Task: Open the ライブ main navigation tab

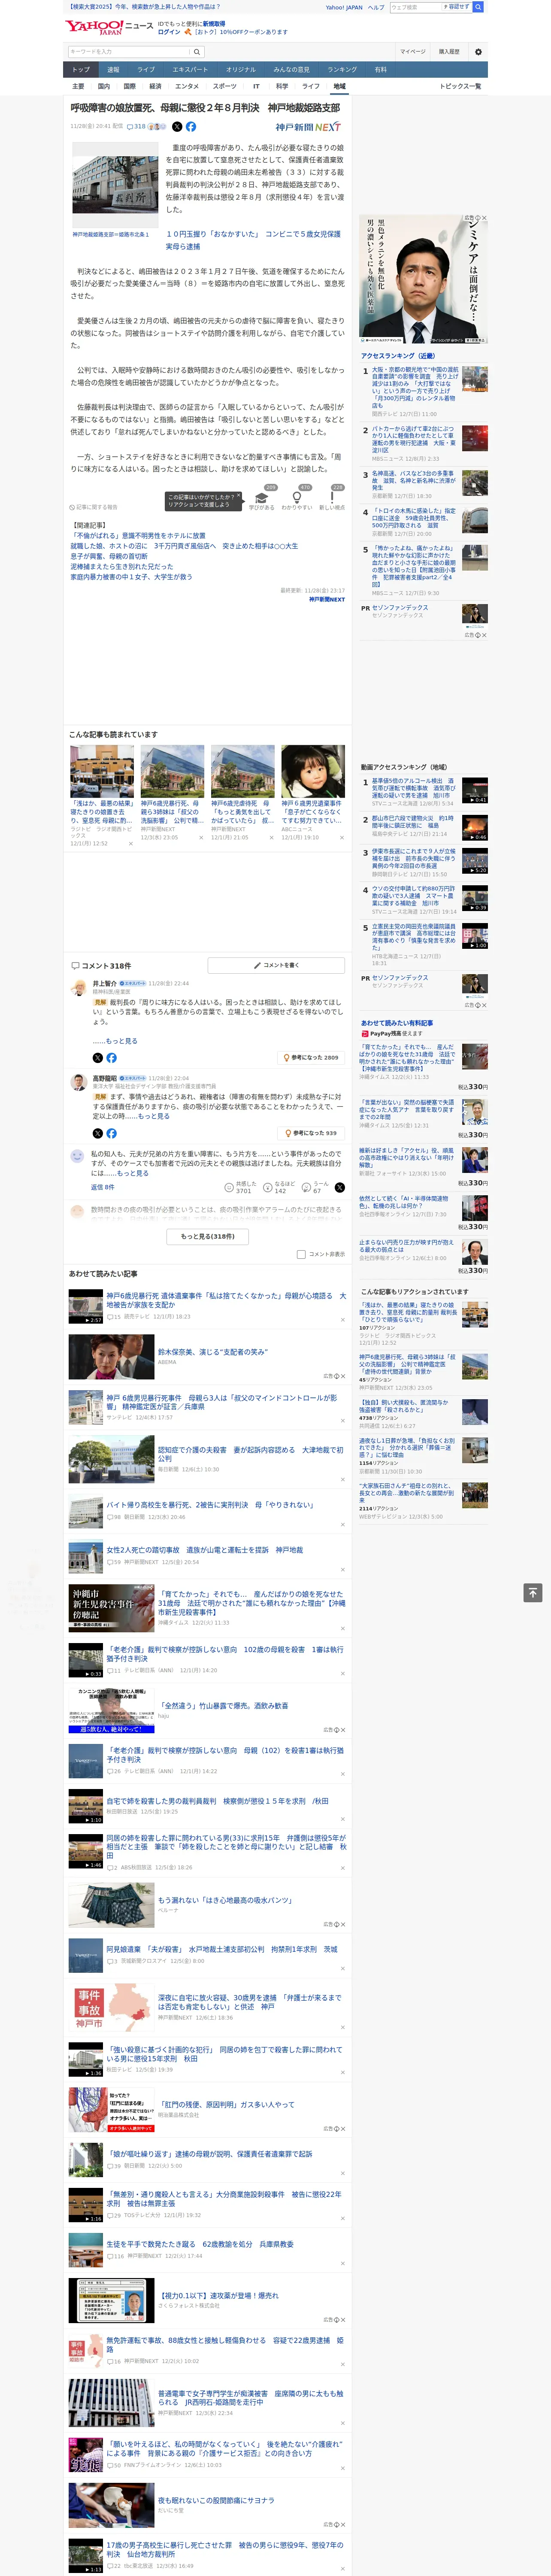Action: coord(146,70)
